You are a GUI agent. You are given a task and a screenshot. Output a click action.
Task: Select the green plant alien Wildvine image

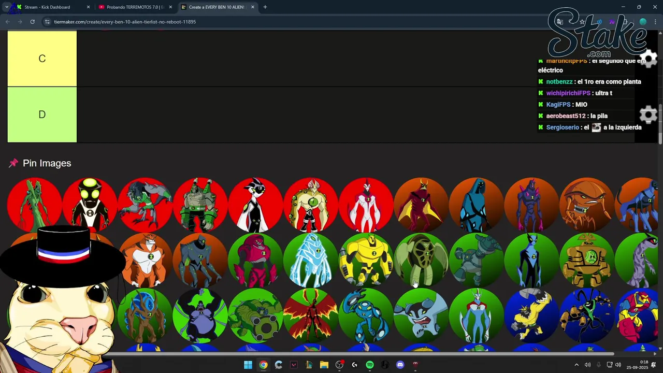pyautogui.click(x=35, y=205)
